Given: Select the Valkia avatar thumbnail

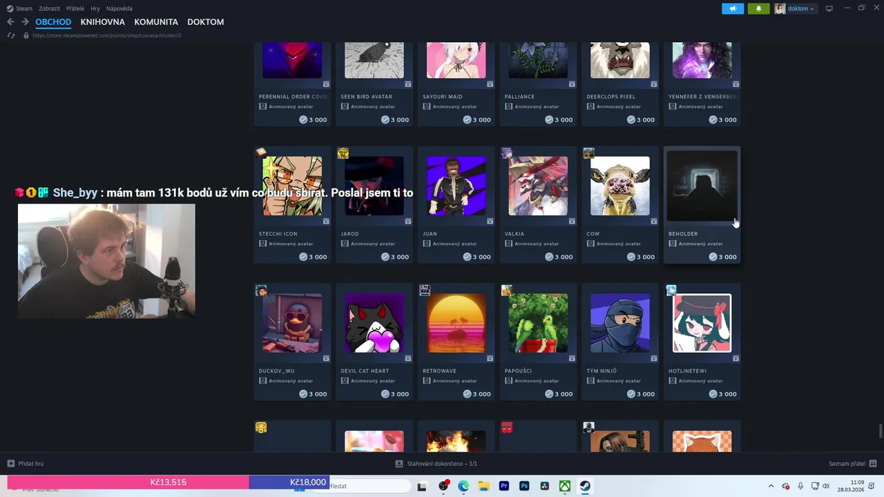Looking at the screenshot, I should click(538, 186).
